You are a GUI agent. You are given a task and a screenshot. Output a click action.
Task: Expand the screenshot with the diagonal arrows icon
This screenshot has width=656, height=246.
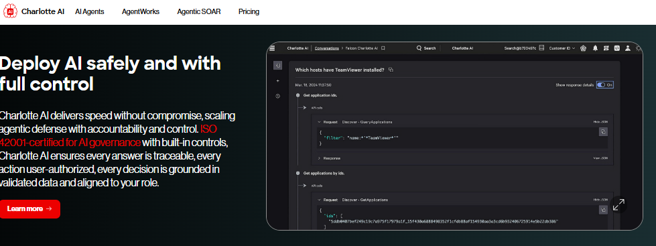(618, 204)
